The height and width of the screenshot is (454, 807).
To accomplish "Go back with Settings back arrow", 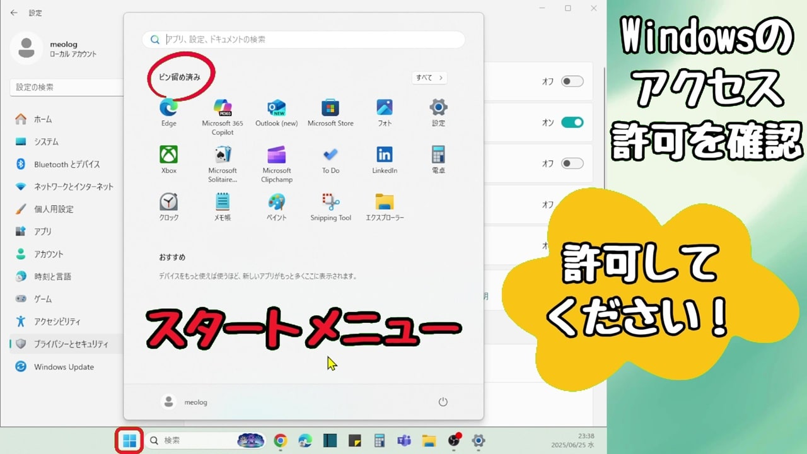I will coord(14,13).
